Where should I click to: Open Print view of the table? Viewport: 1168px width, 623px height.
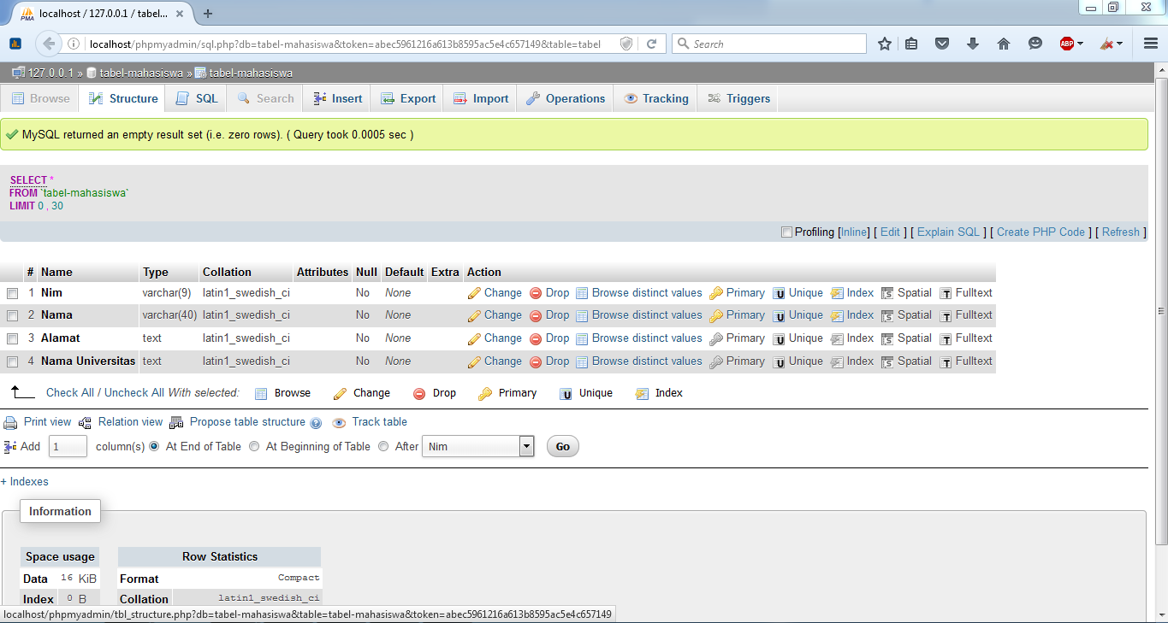pyautogui.click(x=47, y=421)
